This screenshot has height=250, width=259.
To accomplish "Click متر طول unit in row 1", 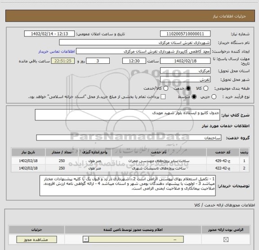I will [x=94, y=161].
